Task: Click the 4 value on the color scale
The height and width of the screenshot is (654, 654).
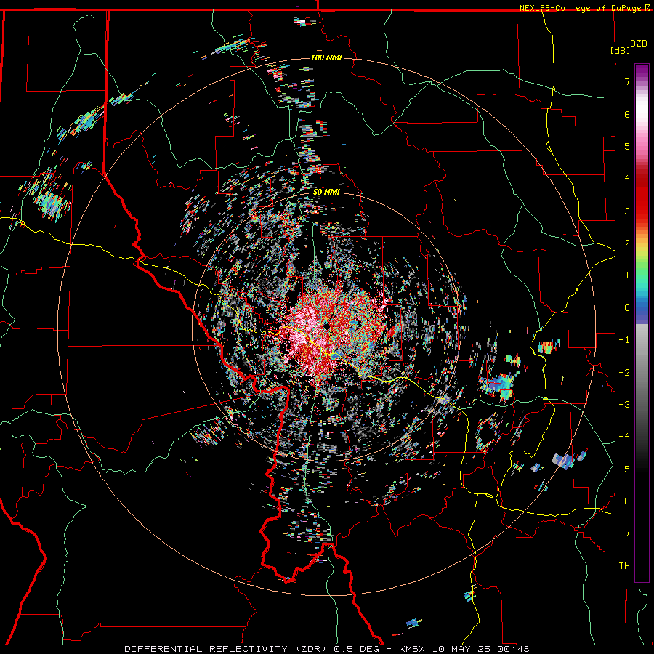Action: pos(627,179)
